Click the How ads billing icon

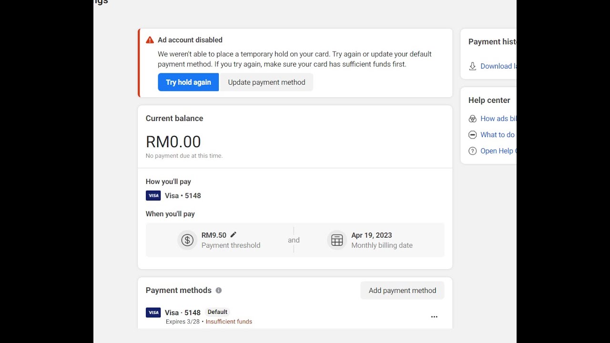(473, 119)
